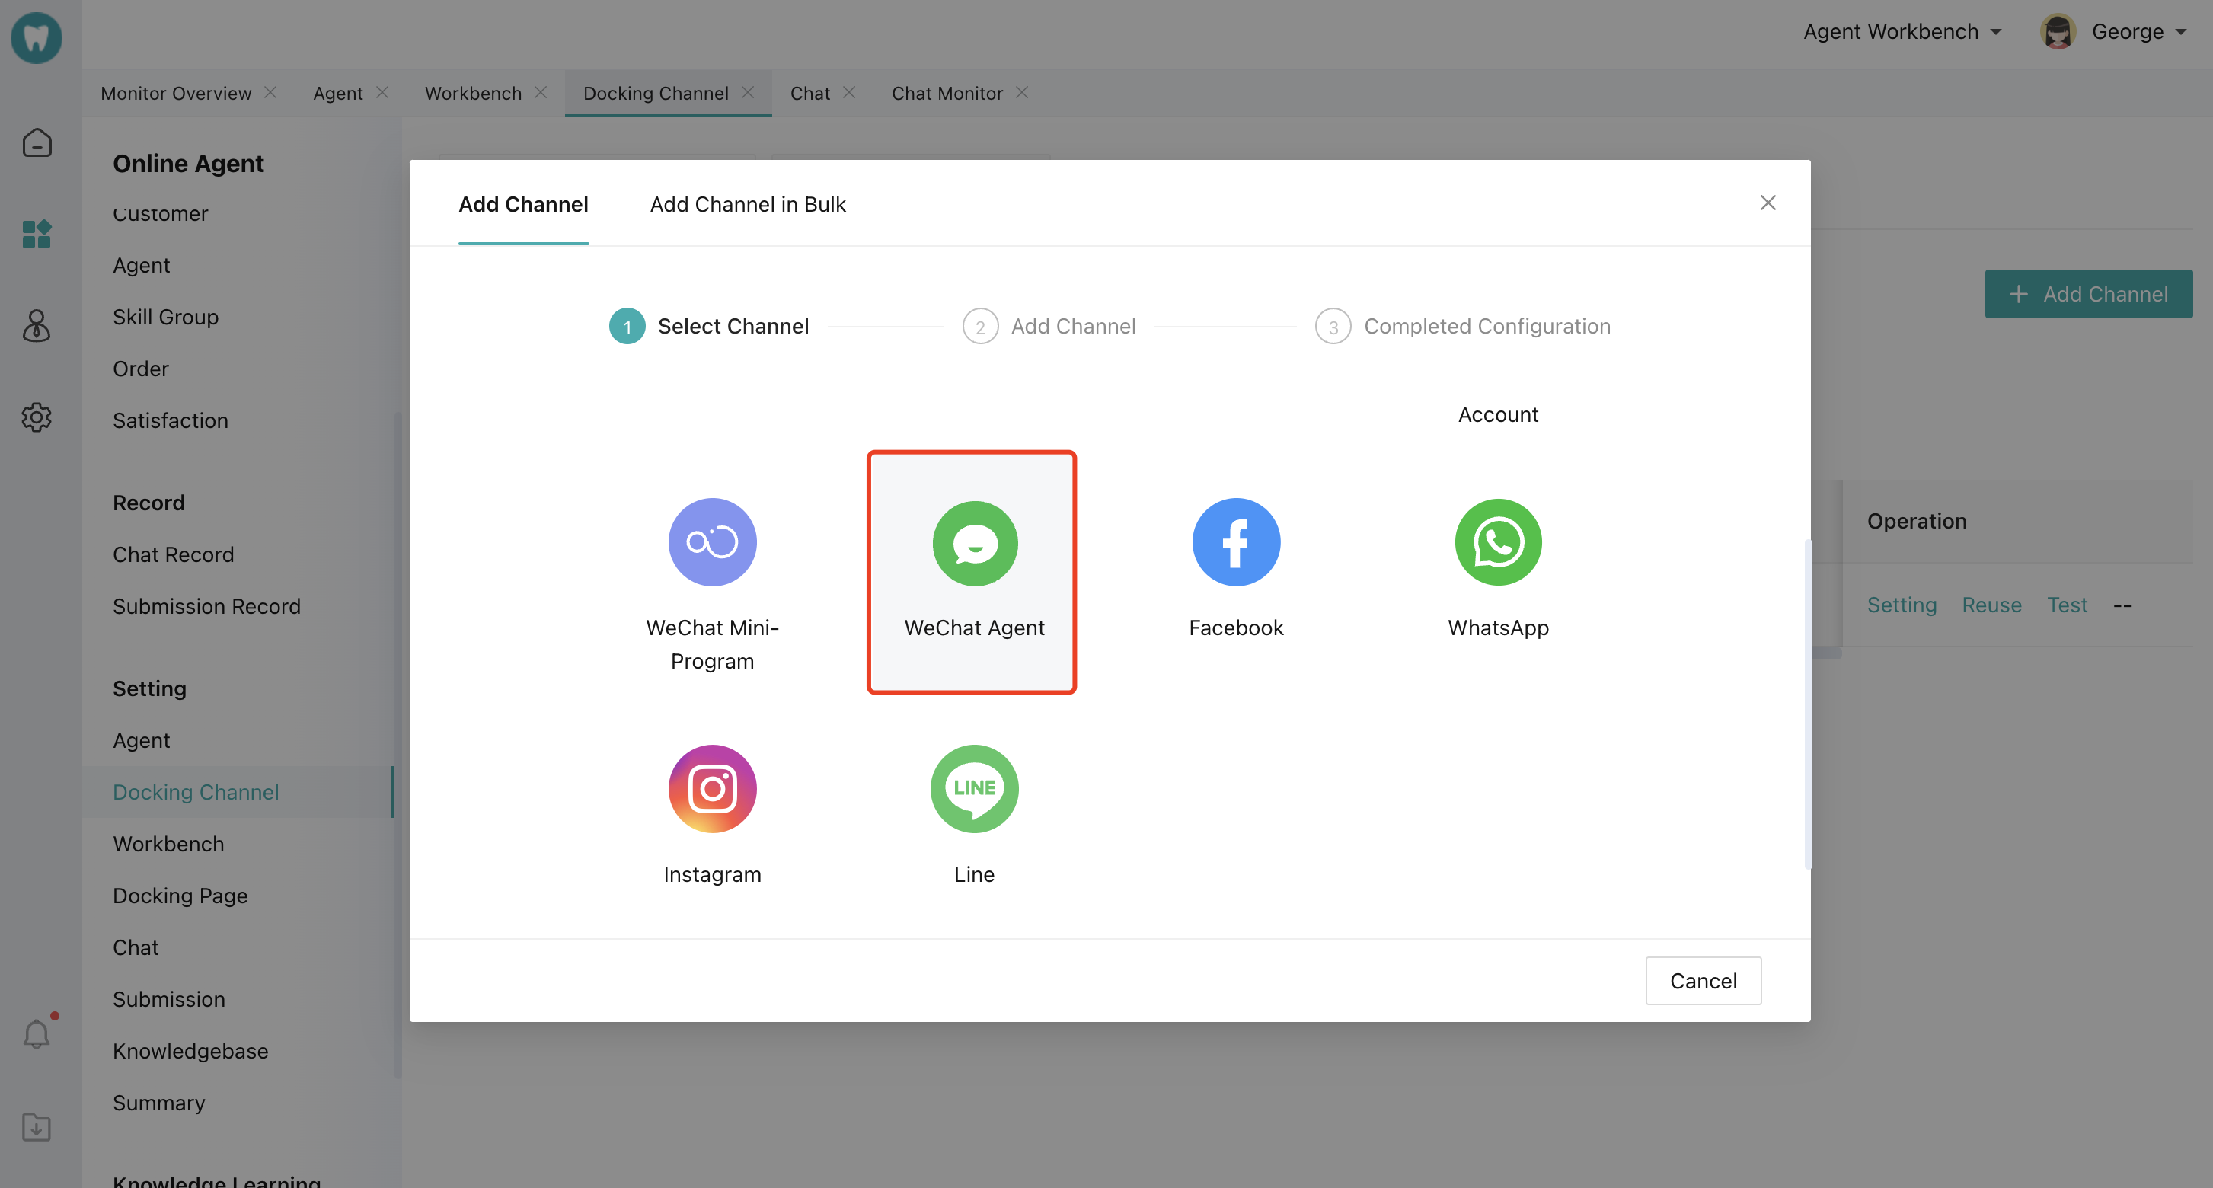Viewport: 2213px width, 1188px height.
Task: Click the green Add Channel button
Action: pos(2087,294)
